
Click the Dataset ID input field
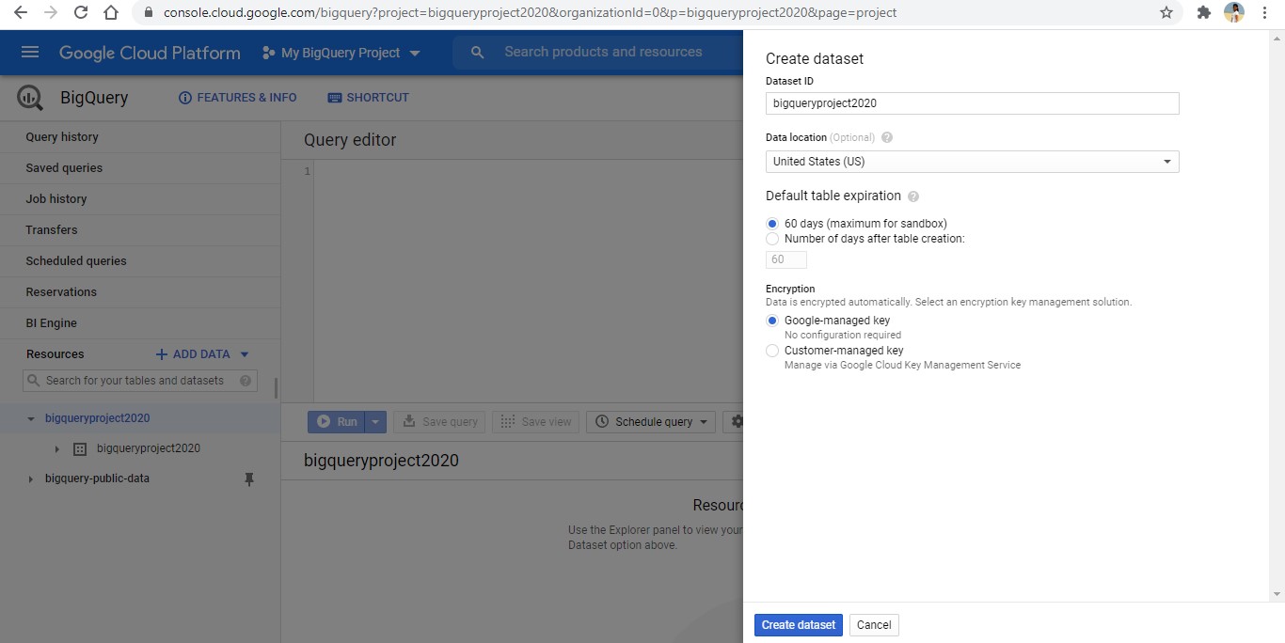972,103
